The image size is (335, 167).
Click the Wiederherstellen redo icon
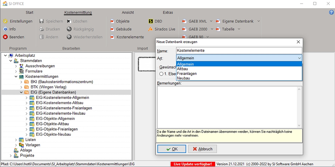[69, 37]
